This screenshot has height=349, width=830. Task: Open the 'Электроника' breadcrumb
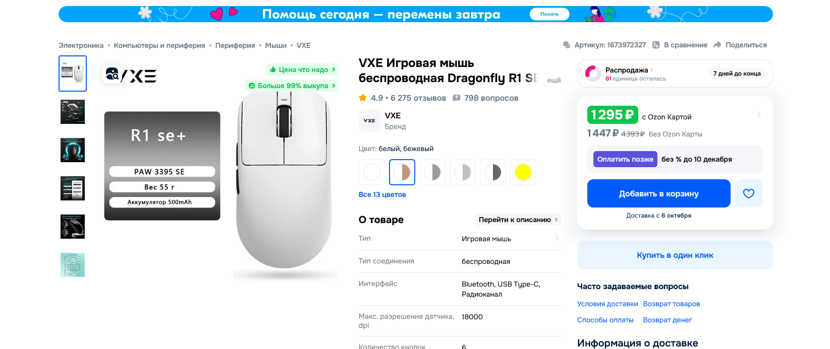(81, 45)
